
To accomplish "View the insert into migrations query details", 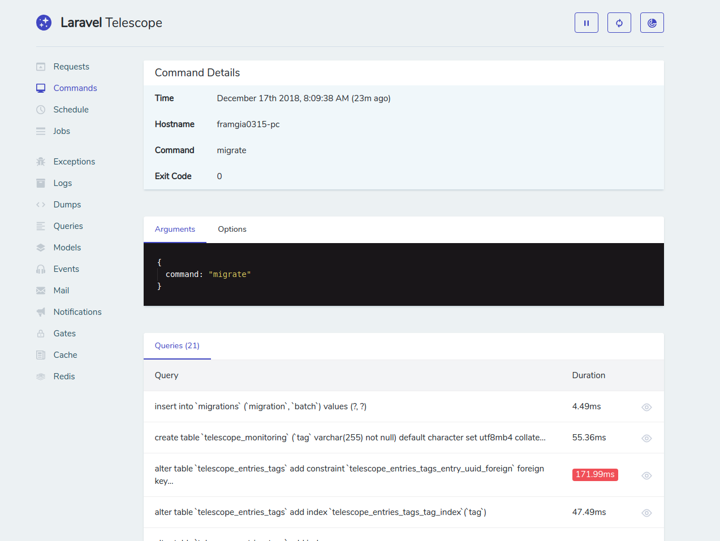I will (x=646, y=407).
